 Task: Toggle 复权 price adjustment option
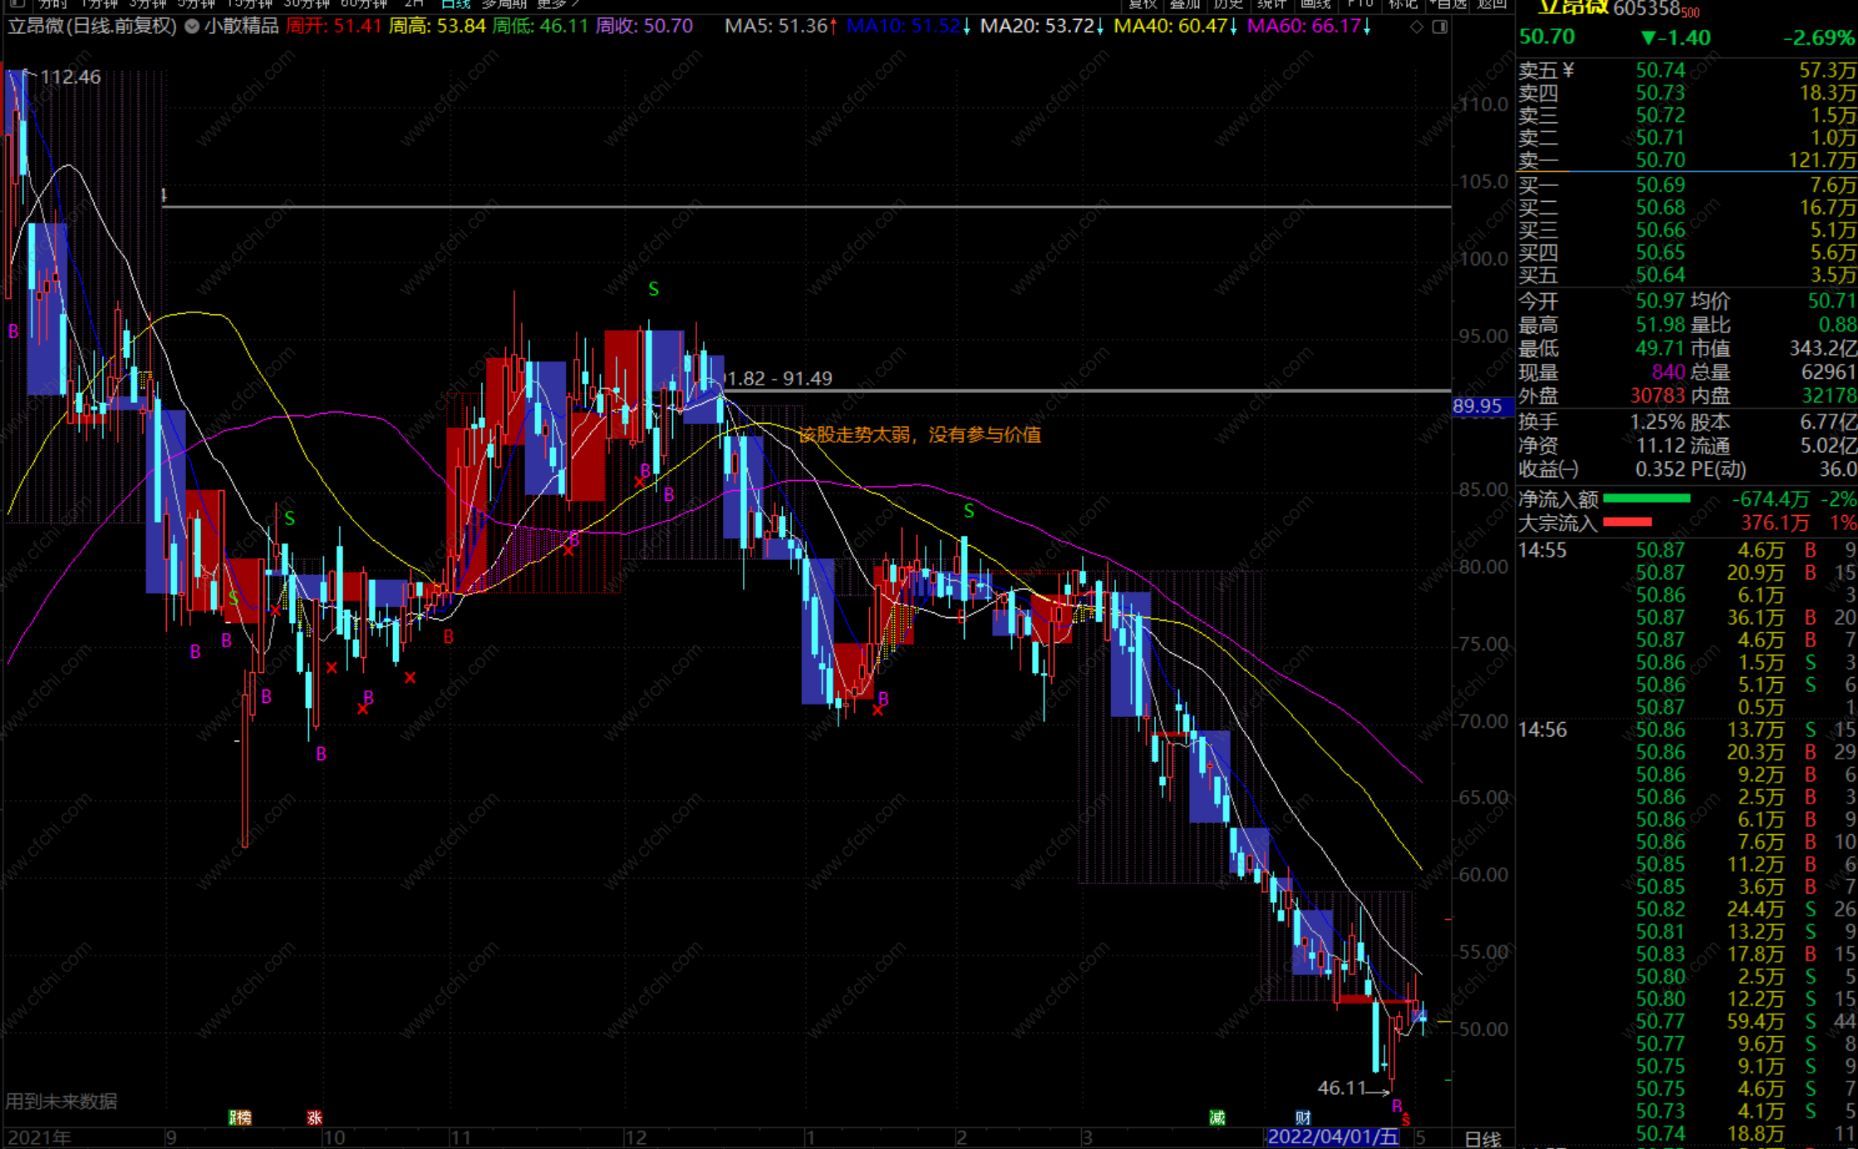click(x=1143, y=4)
